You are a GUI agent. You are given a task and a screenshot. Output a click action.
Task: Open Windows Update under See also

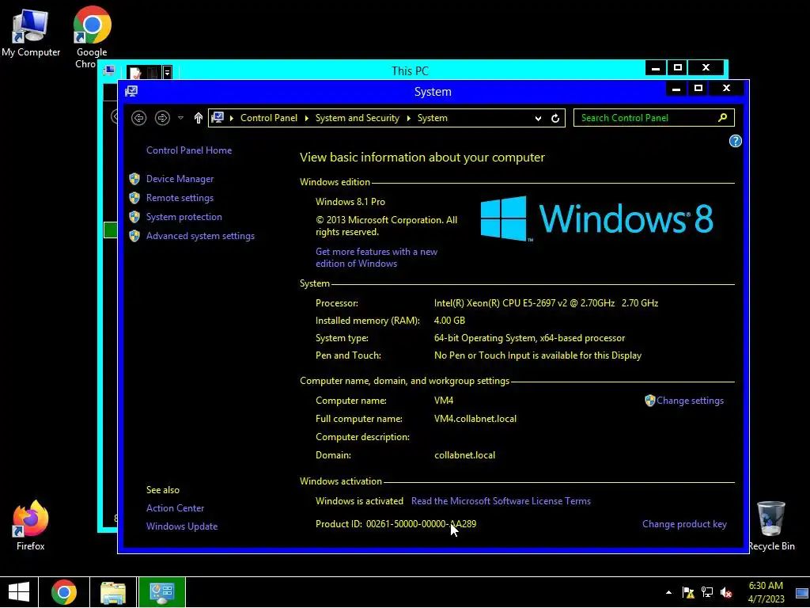point(182,526)
